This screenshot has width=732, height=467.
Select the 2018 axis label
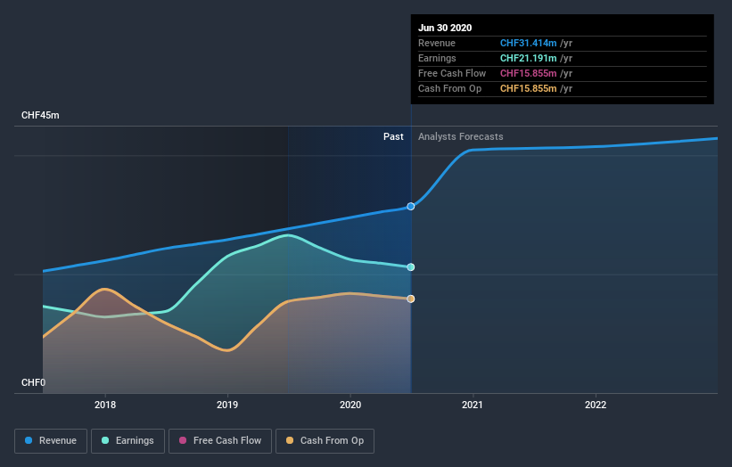tap(105, 405)
